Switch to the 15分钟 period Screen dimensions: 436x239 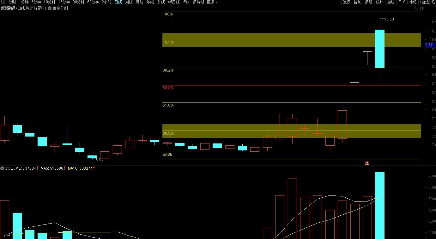64,2
